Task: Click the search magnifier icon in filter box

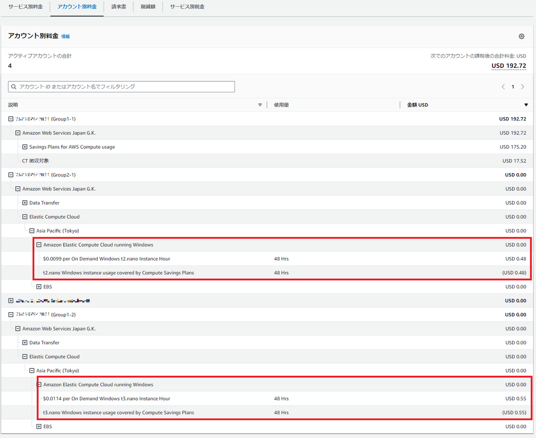Action: [x=14, y=87]
